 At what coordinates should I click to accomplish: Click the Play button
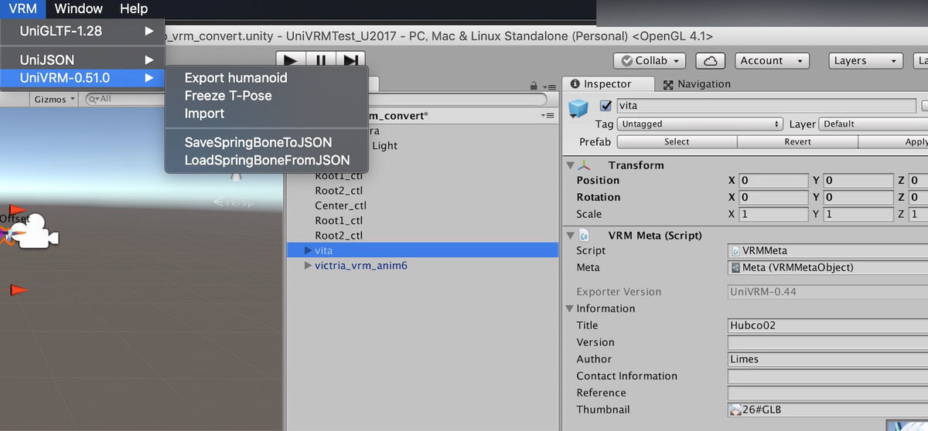[x=291, y=60]
